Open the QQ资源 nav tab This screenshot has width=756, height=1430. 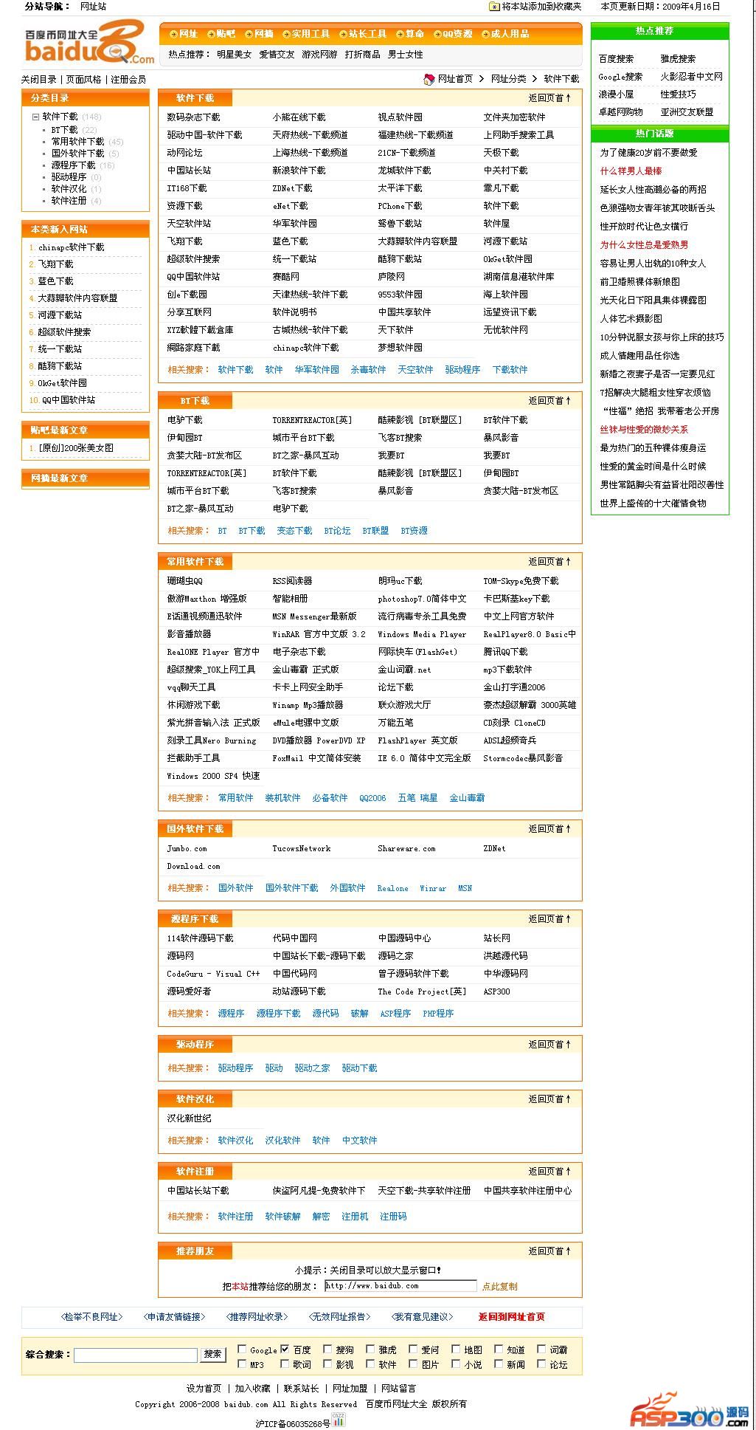[x=453, y=34]
